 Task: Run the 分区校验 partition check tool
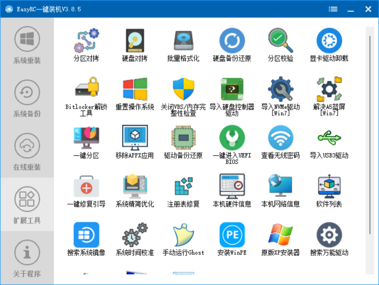281,45
